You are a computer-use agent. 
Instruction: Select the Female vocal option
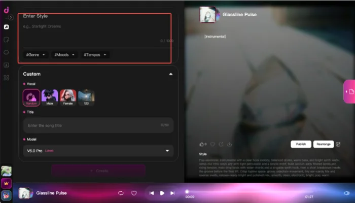point(68,97)
